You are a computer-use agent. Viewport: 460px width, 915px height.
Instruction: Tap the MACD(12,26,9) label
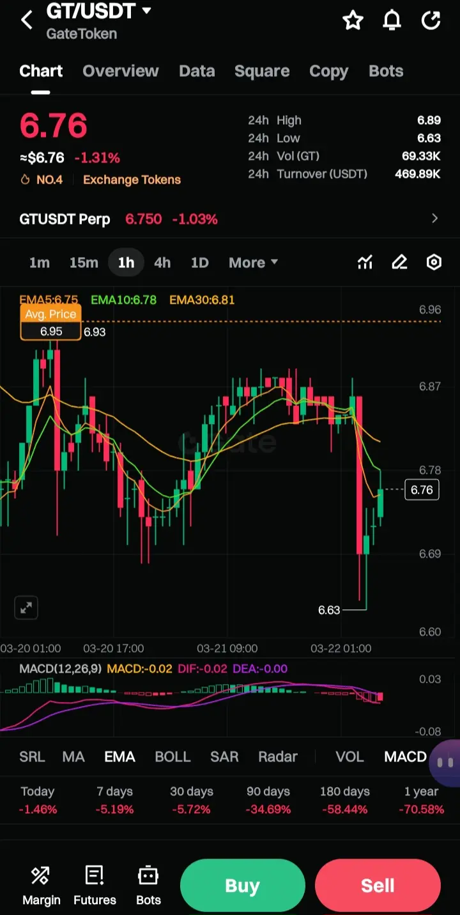[x=61, y=669]
